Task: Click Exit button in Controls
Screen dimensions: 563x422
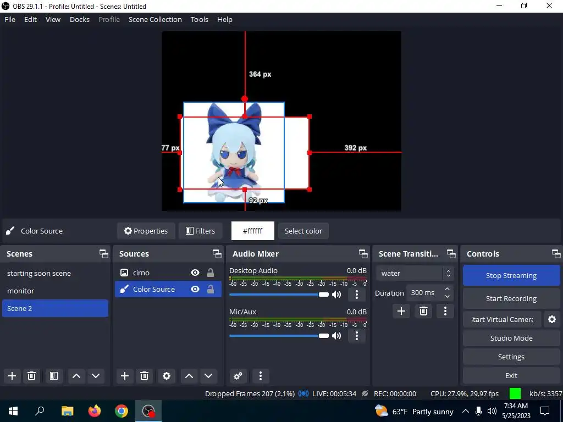Action: click(x=511, y=375)
